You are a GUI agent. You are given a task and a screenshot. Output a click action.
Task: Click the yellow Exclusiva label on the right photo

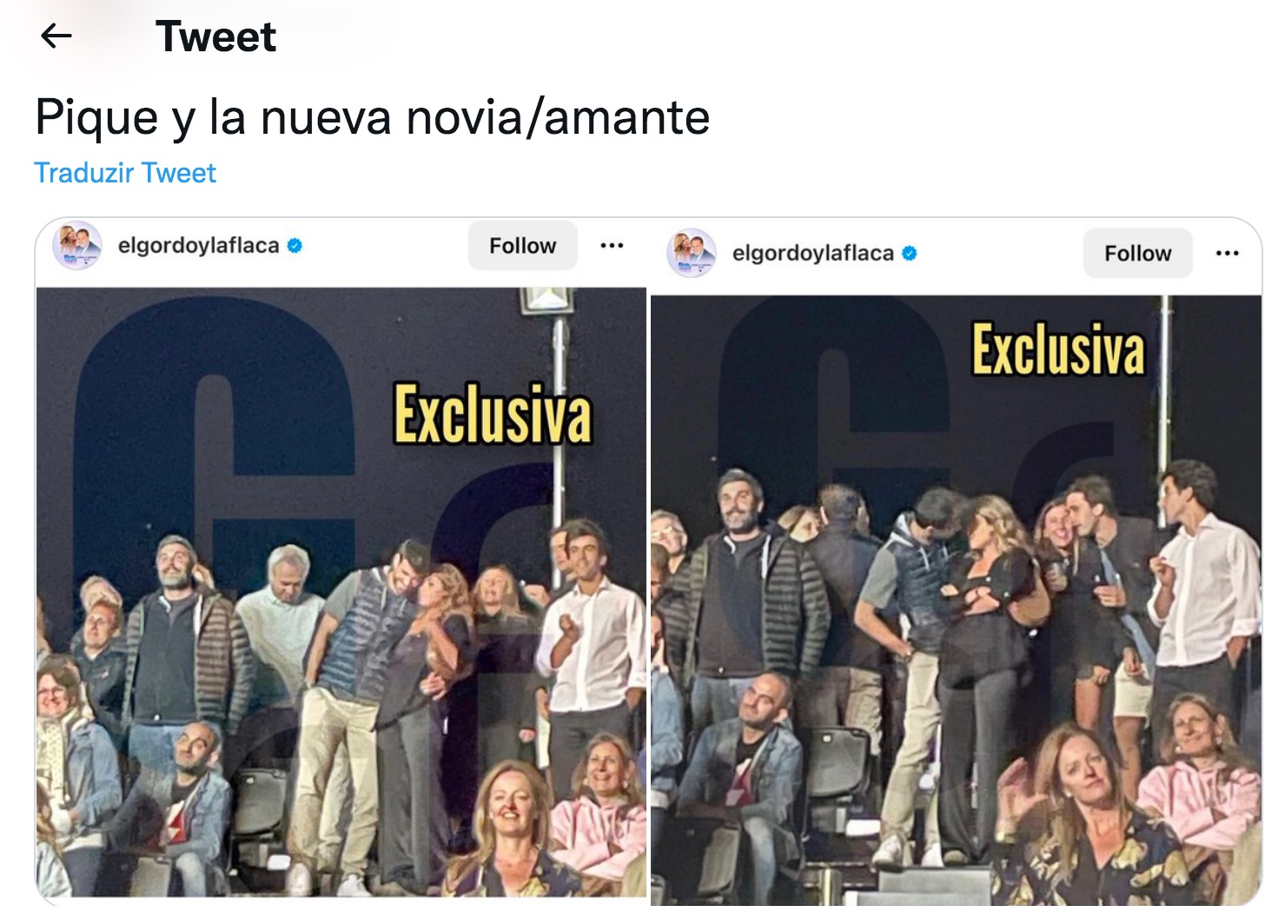pyautogui.click(x=1058, y=349)
